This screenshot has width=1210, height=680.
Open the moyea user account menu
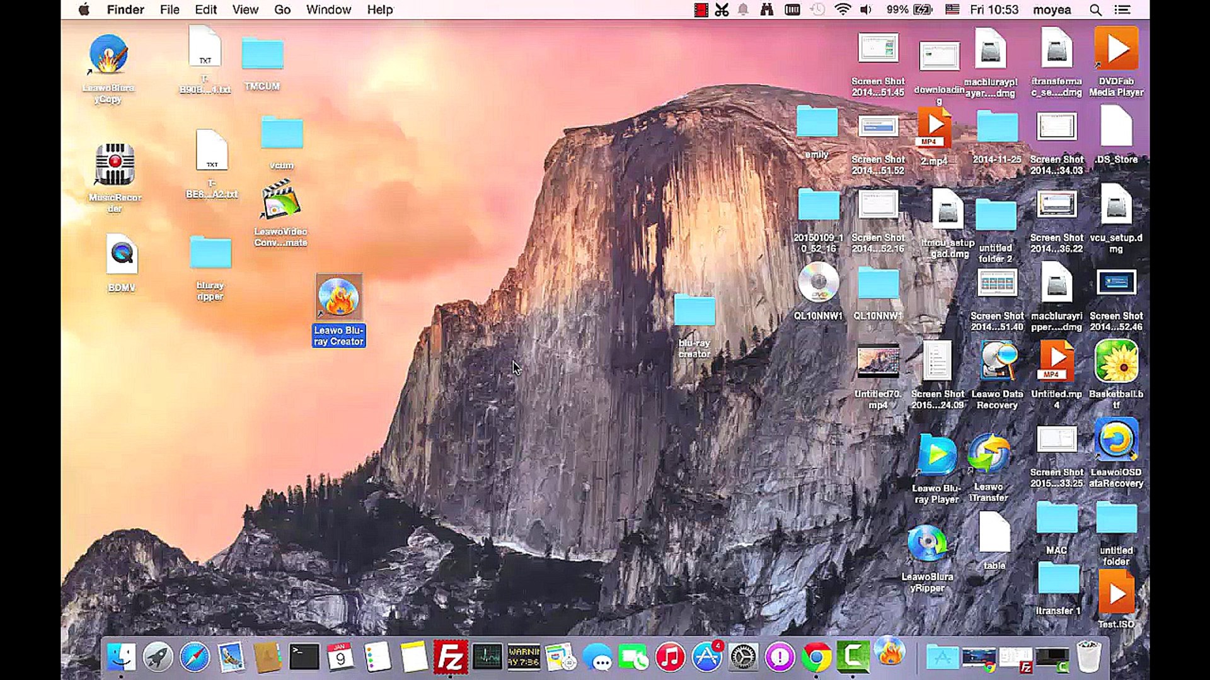point(1051,9)
